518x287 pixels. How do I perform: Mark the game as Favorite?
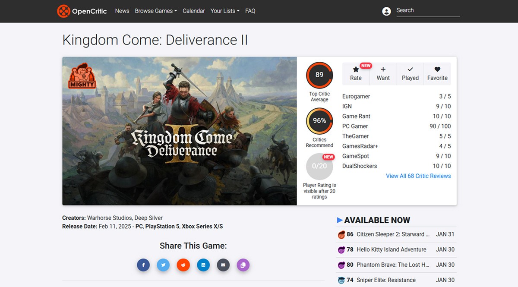(x=437, y=73)
